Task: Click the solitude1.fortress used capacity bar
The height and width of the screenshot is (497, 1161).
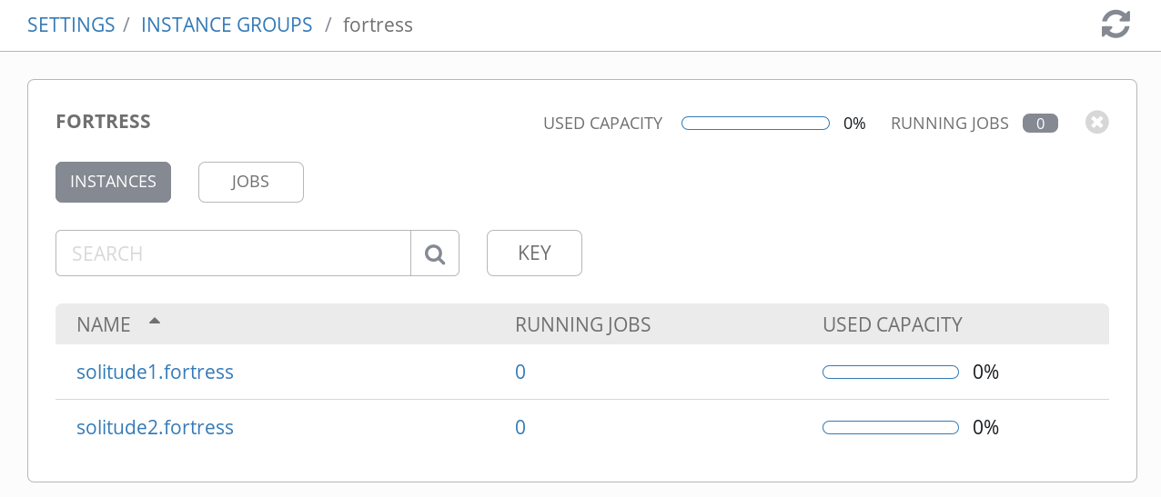Action: coord(890,373)
